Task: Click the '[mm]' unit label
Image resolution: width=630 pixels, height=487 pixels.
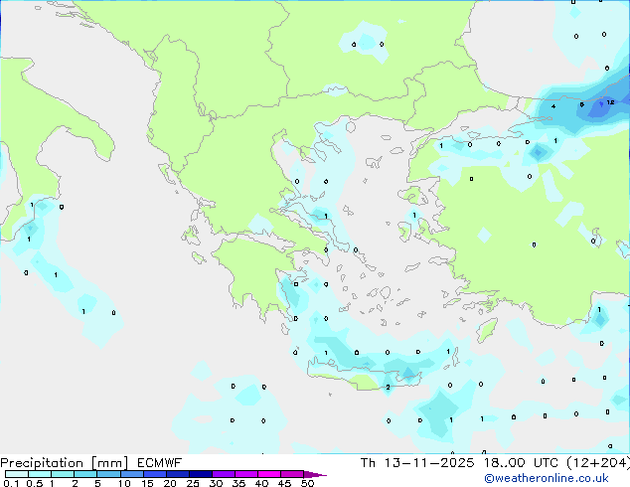Action: point(109,463)
